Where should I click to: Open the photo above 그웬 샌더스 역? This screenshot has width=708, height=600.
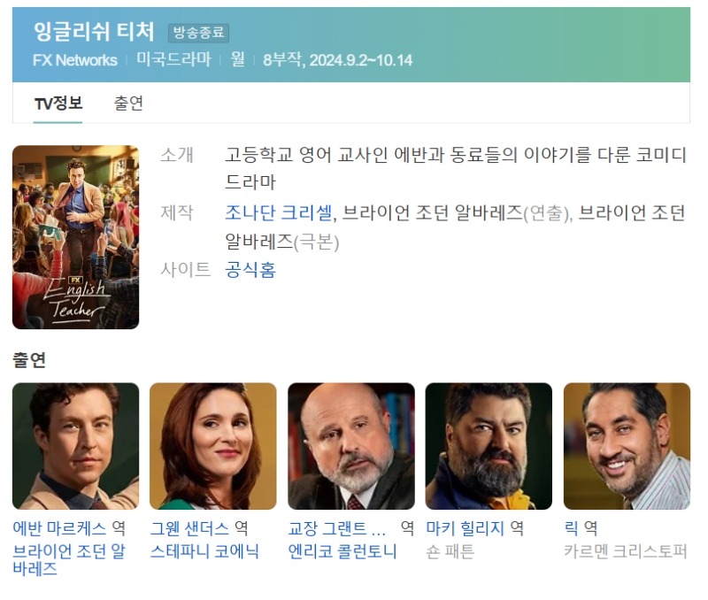click(x=213, y=446)
